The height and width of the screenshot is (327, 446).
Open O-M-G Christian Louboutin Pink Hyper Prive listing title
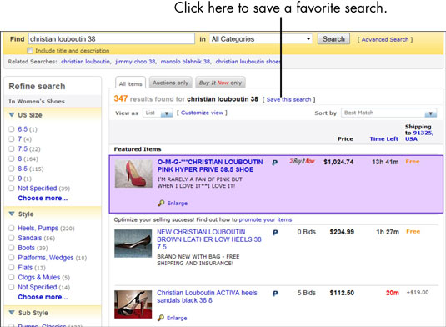210,166
